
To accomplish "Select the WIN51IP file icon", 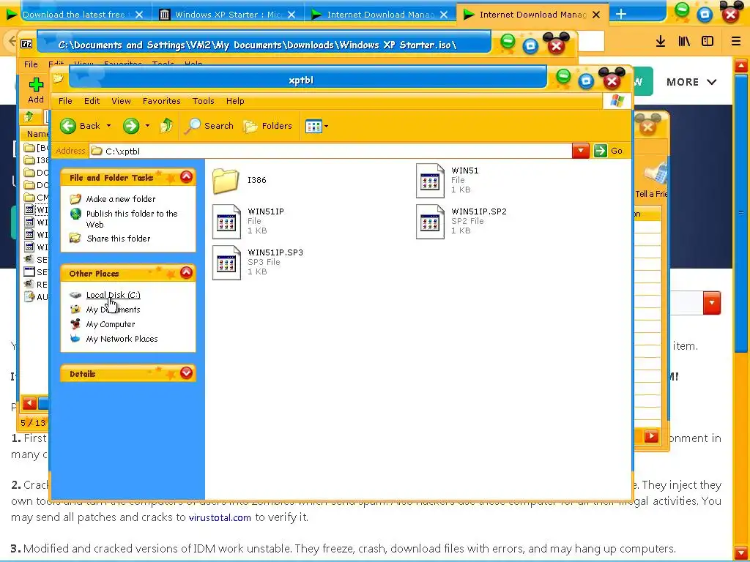I will (x=226, y=222).
